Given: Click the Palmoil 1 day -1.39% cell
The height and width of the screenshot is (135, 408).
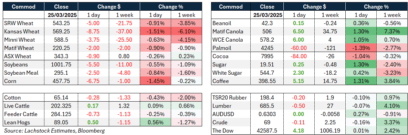Looking at the screenshot, I should (x=360, y=48).
